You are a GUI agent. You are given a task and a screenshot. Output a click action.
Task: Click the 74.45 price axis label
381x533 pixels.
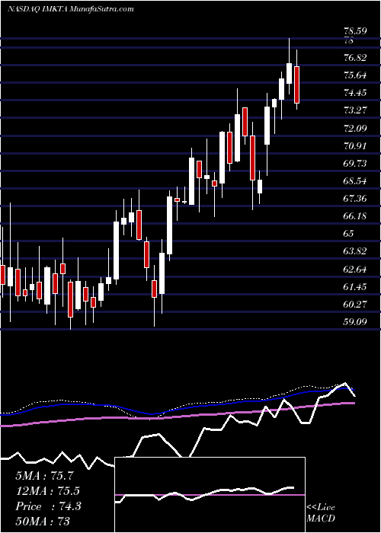coord(355,92)
